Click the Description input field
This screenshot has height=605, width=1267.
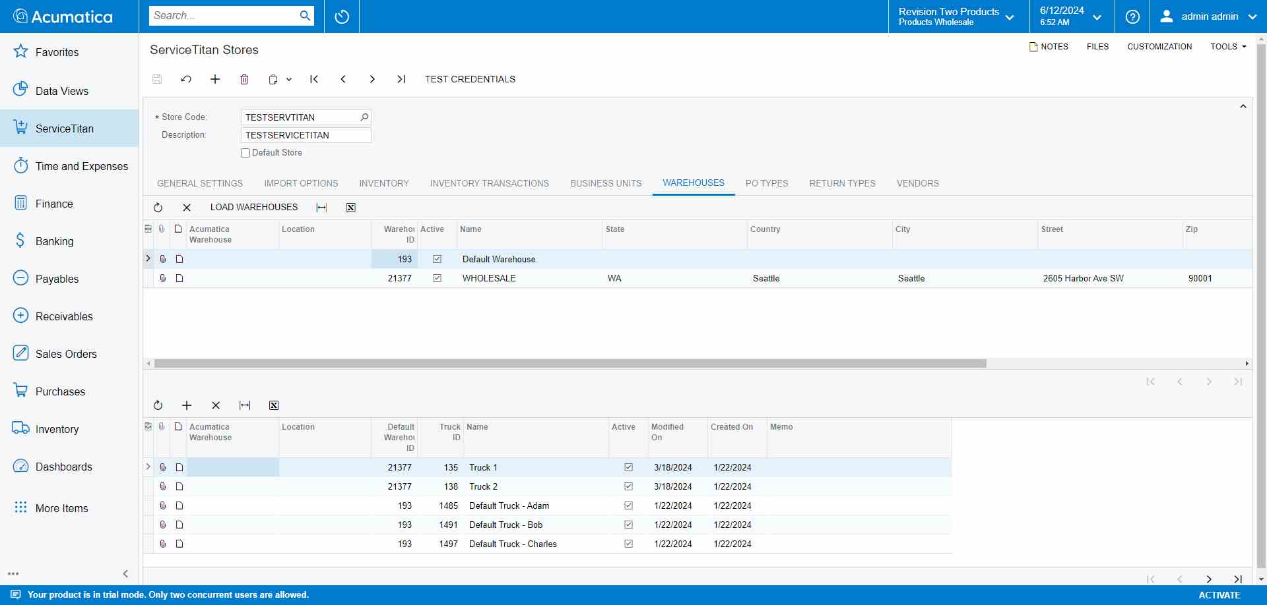[306, 135]
